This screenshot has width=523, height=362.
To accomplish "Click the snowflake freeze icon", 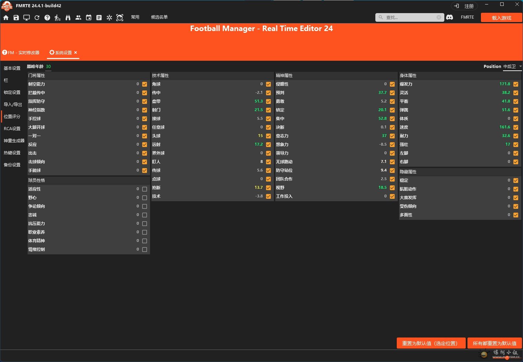I will (x=109, y=18).
